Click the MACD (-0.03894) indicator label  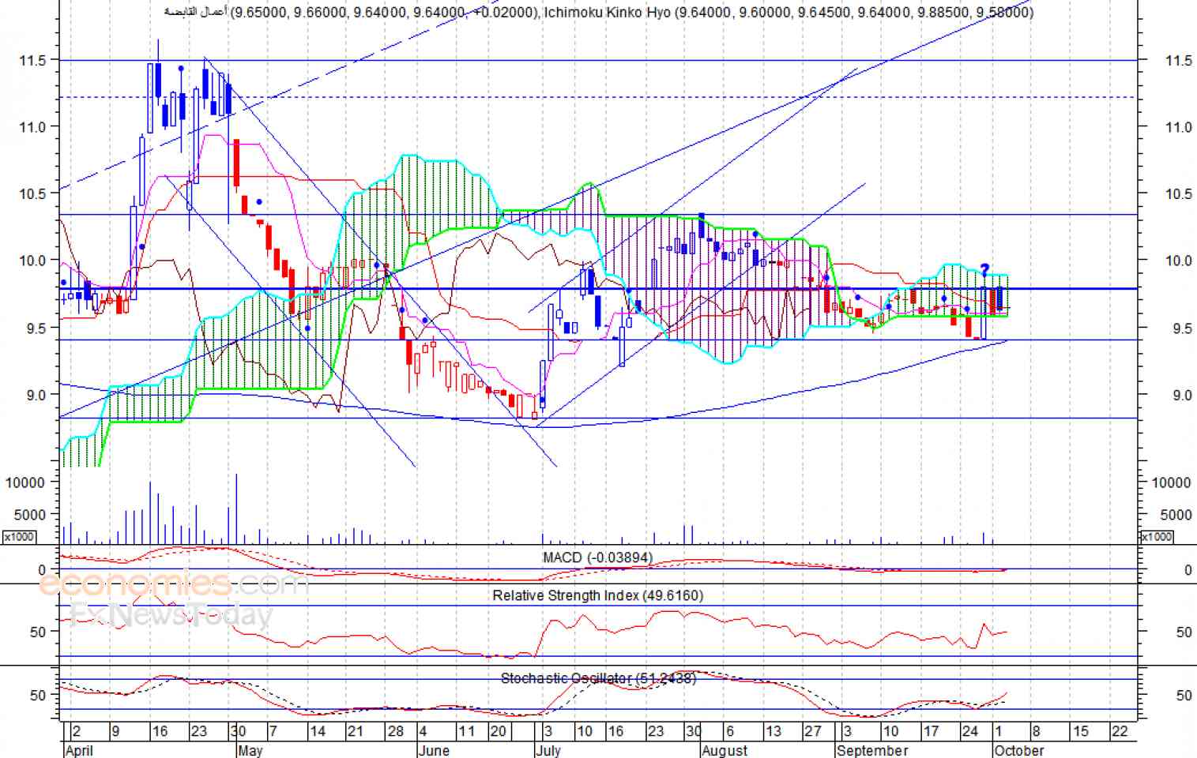597,557
